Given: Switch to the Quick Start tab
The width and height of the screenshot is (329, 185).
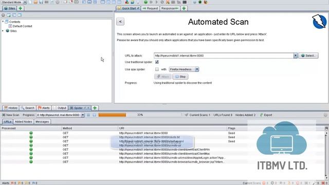Looking at the screenshot, I should tap(129, 8).
